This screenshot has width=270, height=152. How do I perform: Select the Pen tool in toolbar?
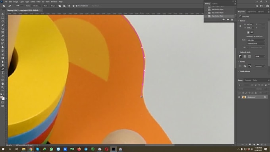3,69
